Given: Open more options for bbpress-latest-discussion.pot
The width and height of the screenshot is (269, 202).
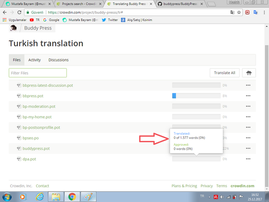Looking at the screenshot, I should pyautogui.click(x=248, y=85).
